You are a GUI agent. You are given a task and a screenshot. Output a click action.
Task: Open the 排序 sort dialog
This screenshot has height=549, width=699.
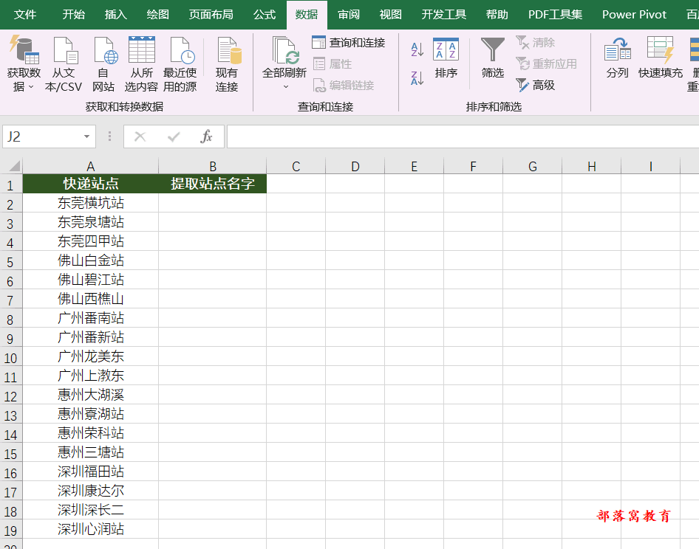[446, 58]
